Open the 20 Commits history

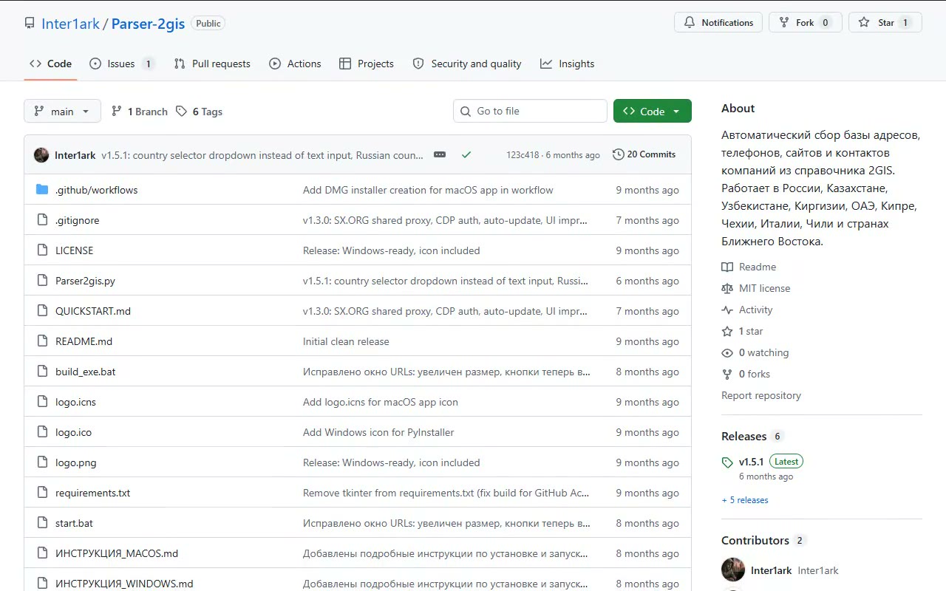[644, 154]
